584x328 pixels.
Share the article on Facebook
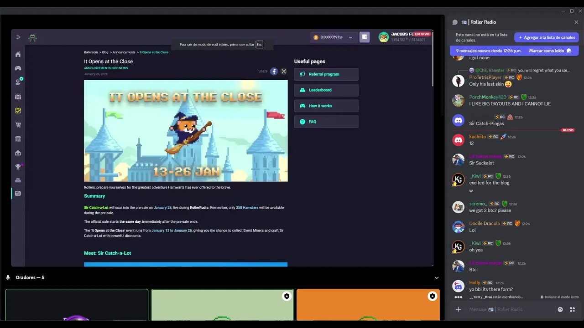coord(274,71)
